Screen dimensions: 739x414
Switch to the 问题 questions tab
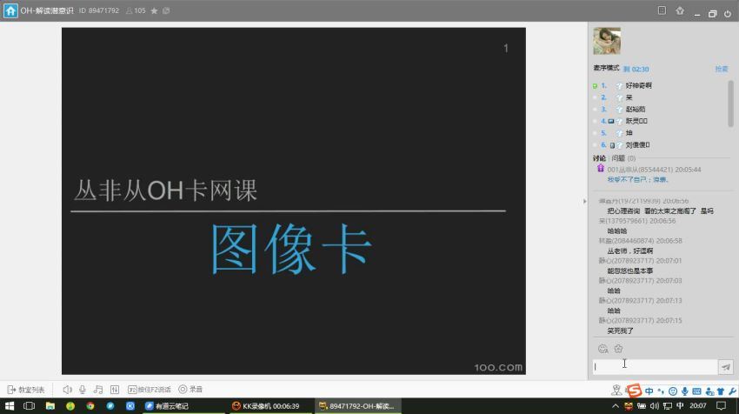pos(618,158)
